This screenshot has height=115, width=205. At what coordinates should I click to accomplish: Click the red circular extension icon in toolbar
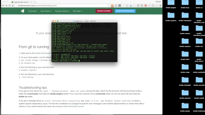point(145,5)
